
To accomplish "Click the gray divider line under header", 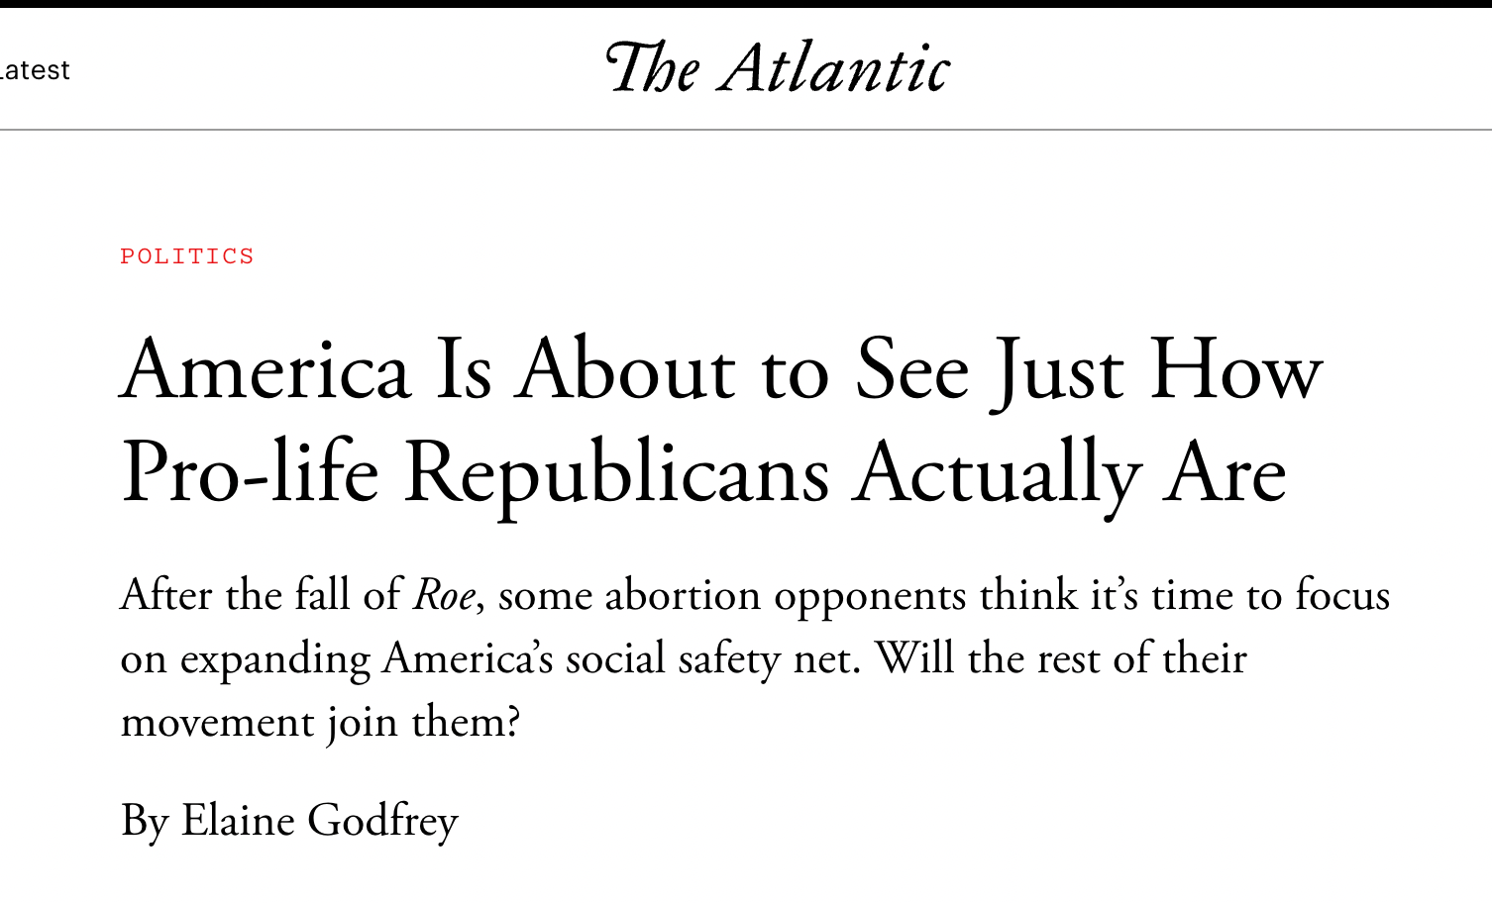I will click(x=746, y=130).
